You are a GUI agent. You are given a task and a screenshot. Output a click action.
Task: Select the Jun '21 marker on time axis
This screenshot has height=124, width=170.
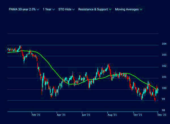coord(86,115)
